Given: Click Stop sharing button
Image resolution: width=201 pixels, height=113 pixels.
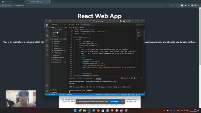Looking at the screenshot, I should 114,101.
